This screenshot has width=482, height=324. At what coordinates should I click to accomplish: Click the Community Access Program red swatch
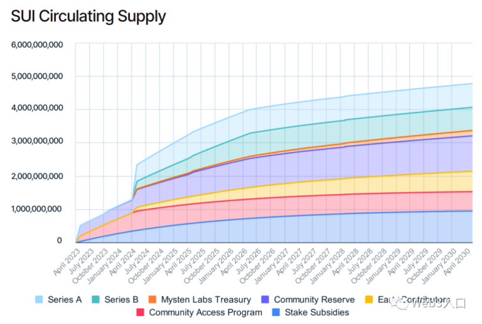[140, 312]
